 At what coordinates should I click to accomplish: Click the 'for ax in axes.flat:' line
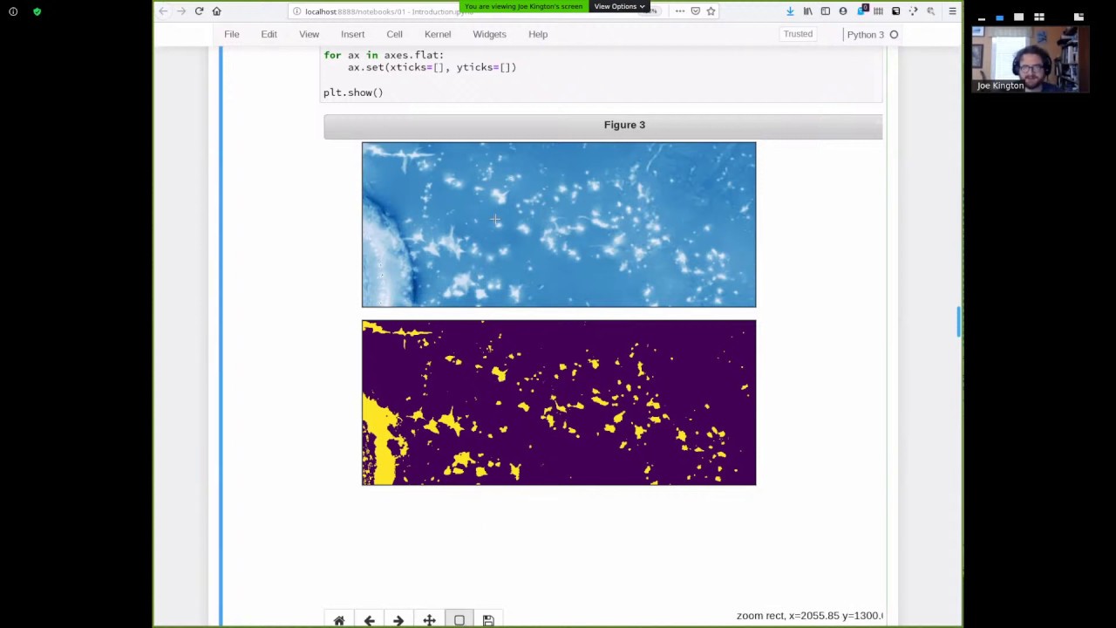pyautogui.click(x=384, y=55)
